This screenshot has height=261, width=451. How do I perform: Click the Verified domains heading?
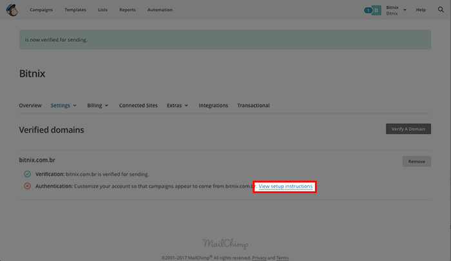point(52,130)
